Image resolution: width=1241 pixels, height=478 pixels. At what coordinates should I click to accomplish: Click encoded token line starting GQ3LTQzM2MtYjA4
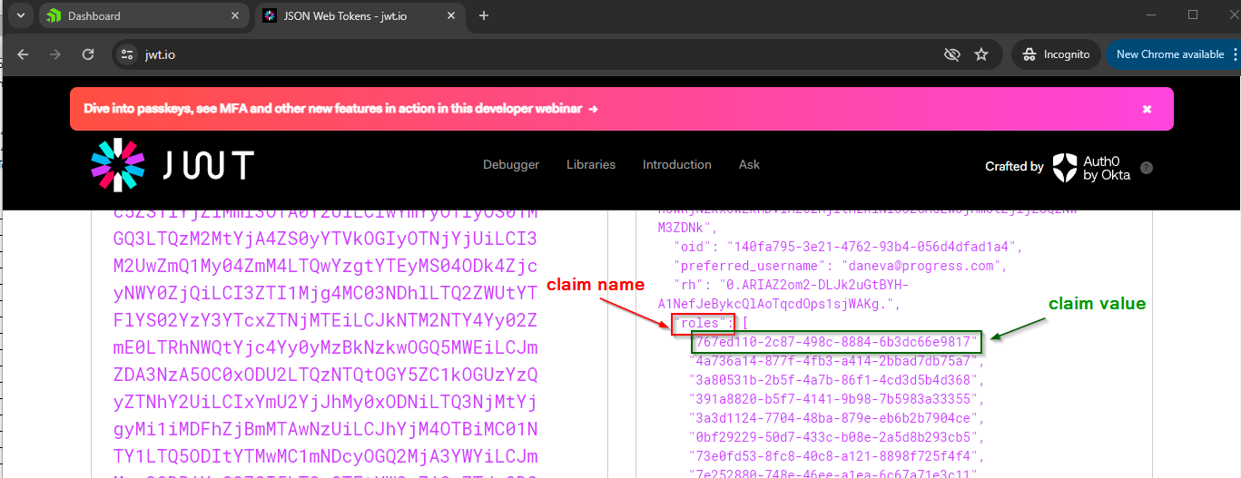pos(325,239)
